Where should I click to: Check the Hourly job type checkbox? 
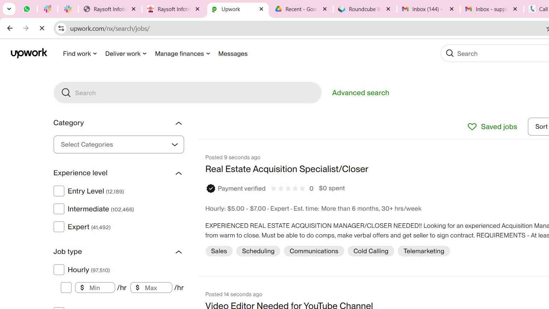59,270
